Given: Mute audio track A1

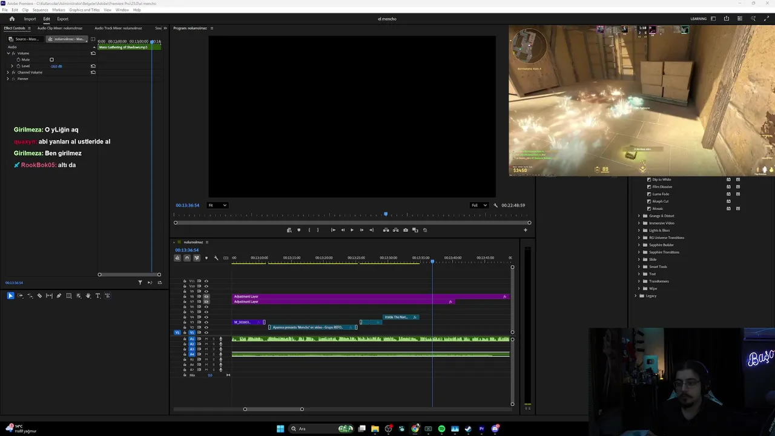Looking at the screenshot, I should 206,339.
